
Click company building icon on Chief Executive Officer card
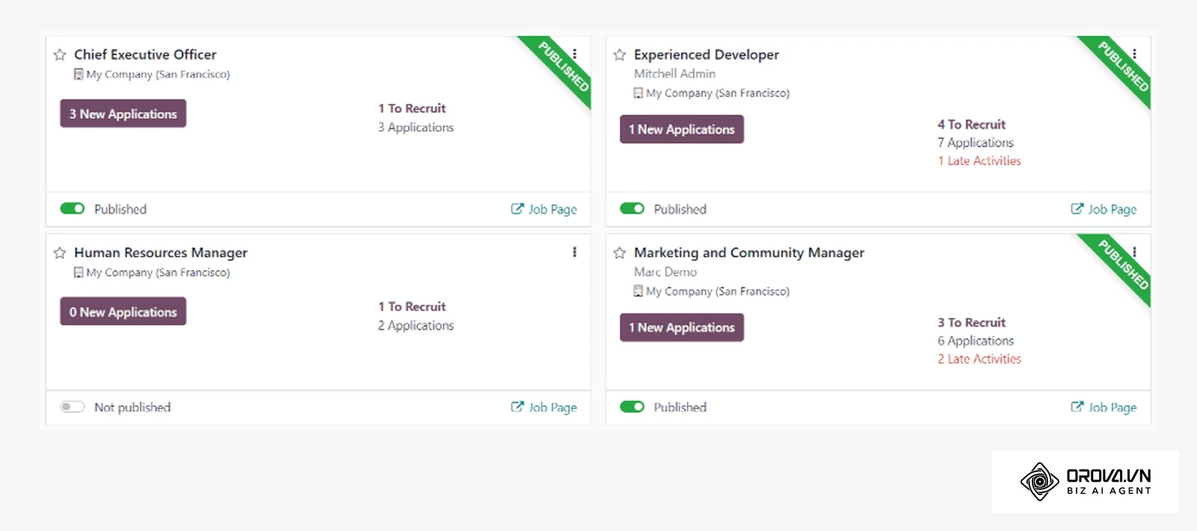pos(79,74)
